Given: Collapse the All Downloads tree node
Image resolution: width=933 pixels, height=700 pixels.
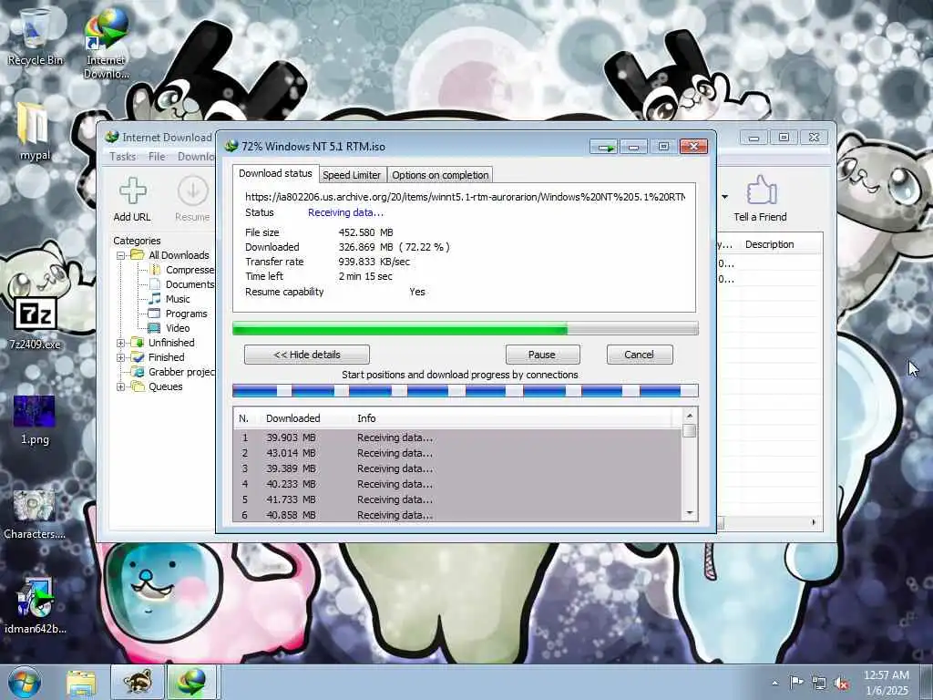Looking at the screenshot, I should click(121, 255).
